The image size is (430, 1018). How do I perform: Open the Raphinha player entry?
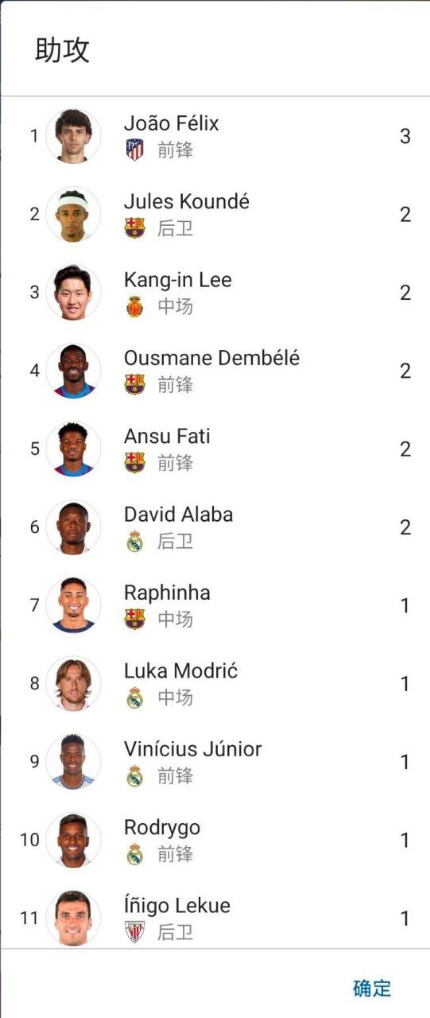click(215, 605)
